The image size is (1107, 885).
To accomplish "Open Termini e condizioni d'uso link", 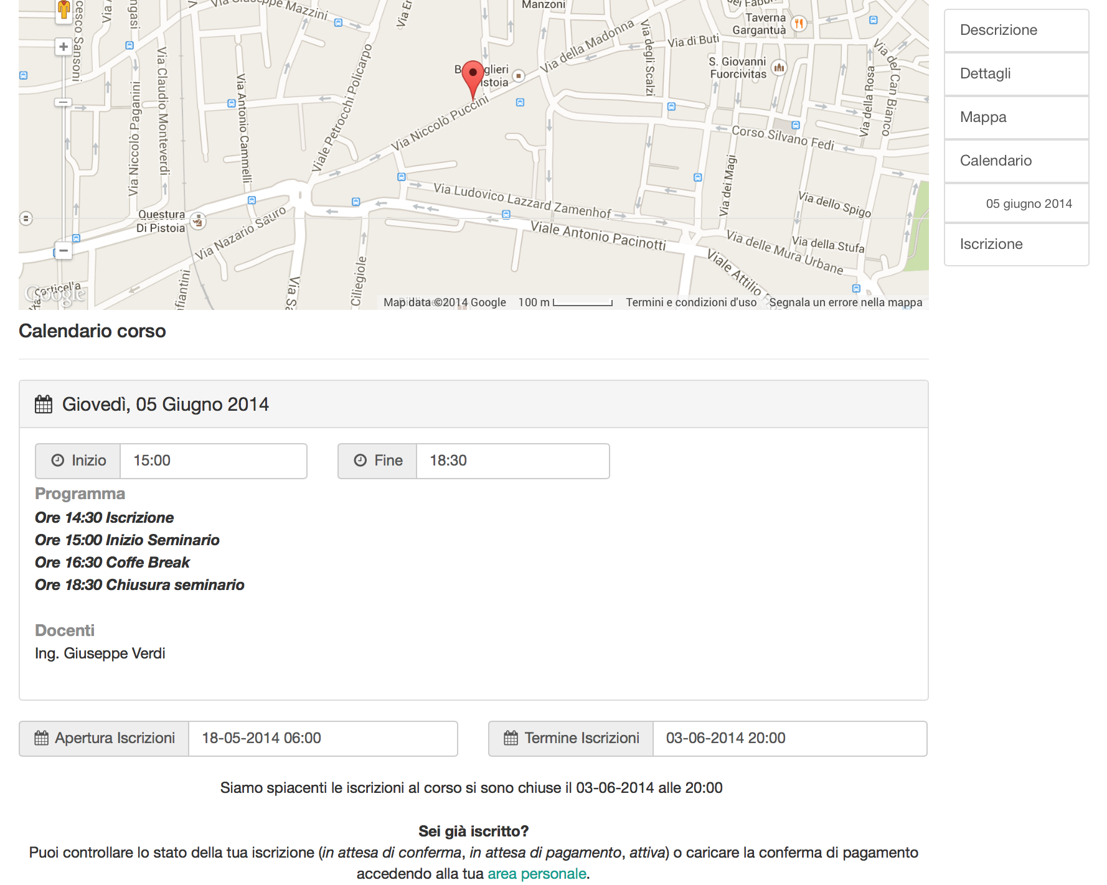I will tap(691, 302).
